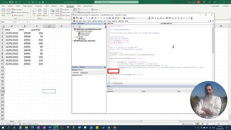Toggle Design Mode in VBA toolbar
Screen dimensions: 231x130
coord(110,18)
